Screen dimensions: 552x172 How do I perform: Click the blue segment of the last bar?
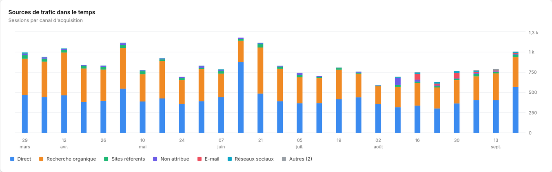pos(515,110)
